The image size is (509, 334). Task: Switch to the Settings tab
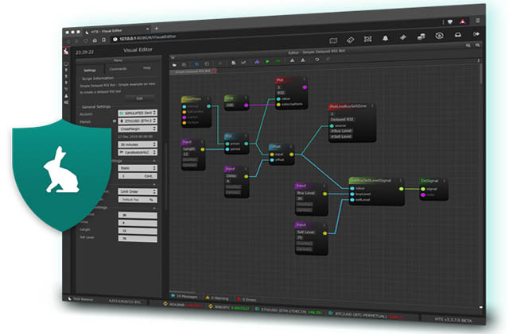click(90, 71)
